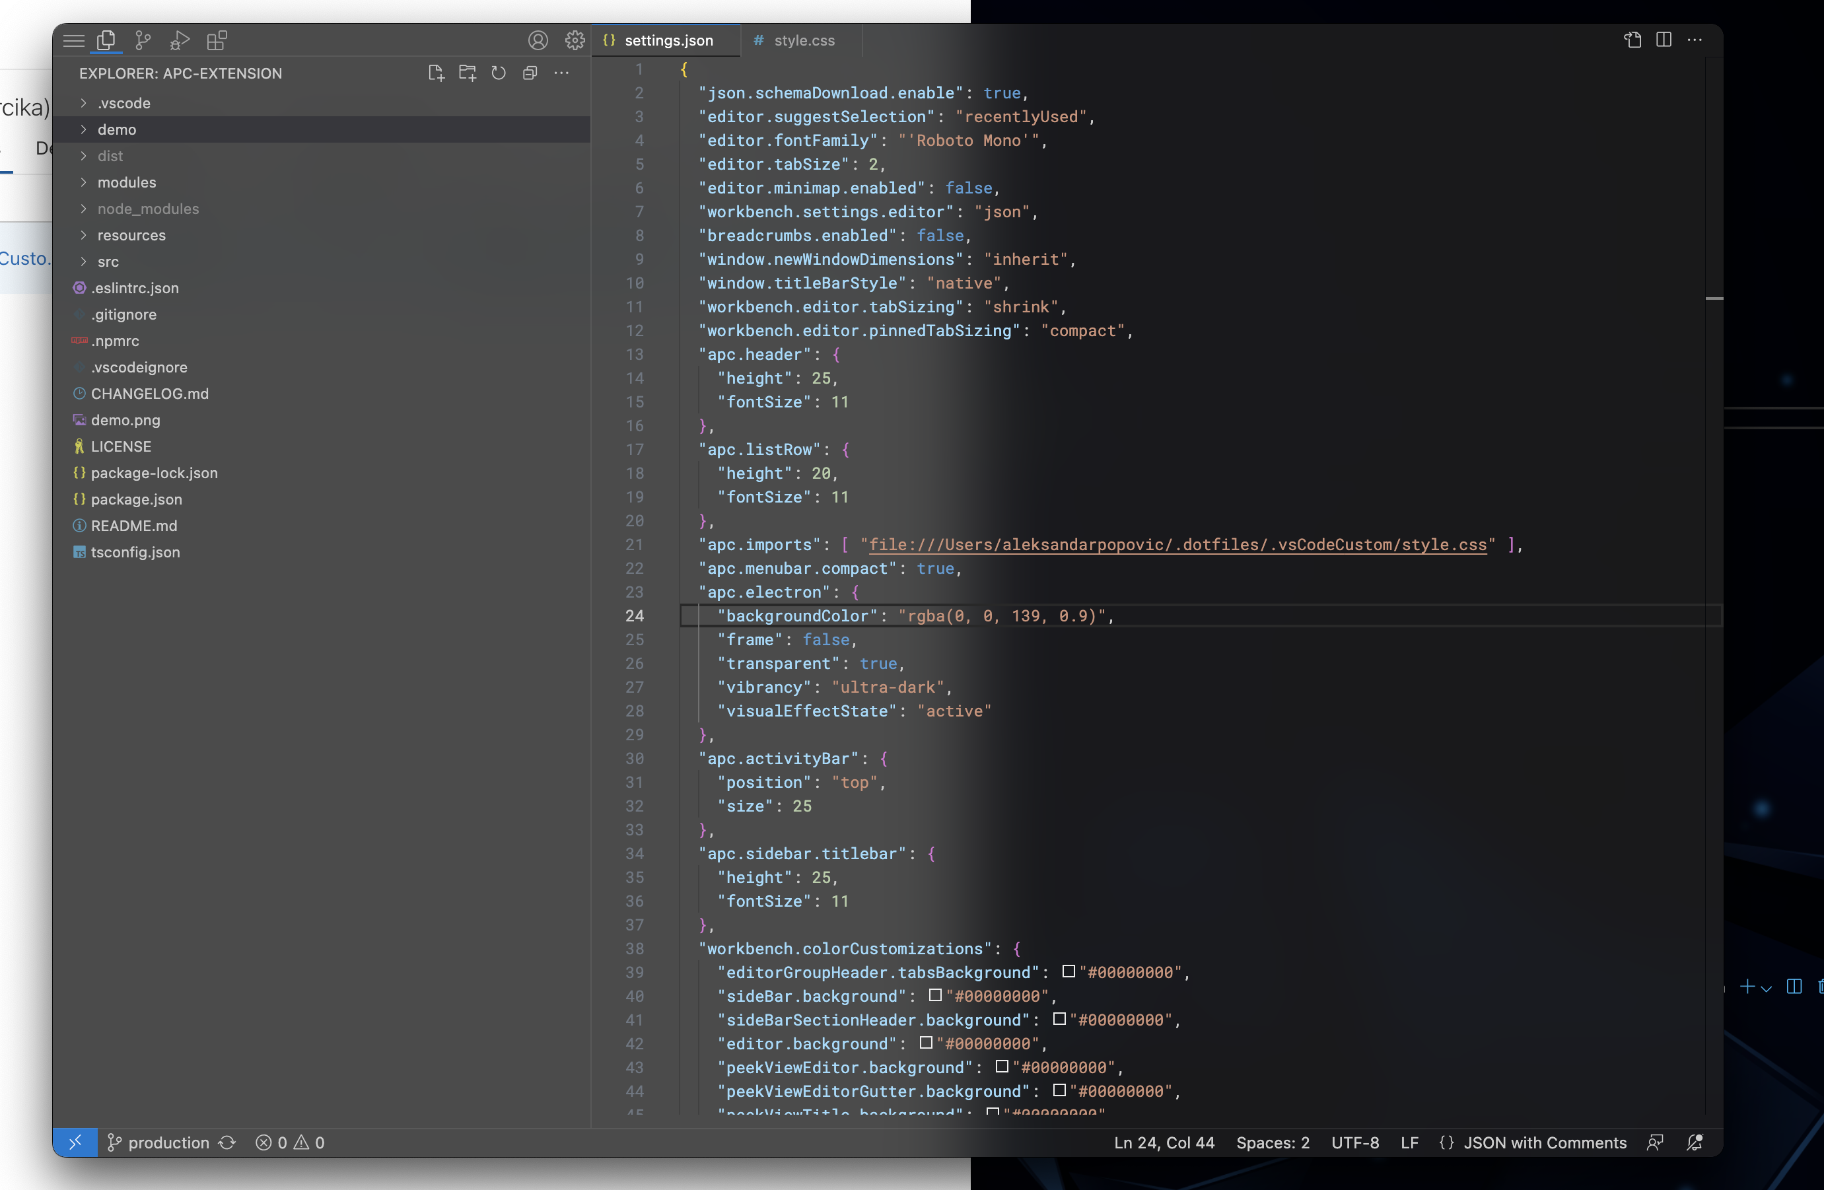Refresh the Explorer file tree
The width and height of the screenshot is (1824, 1190).
pos(499,73)
